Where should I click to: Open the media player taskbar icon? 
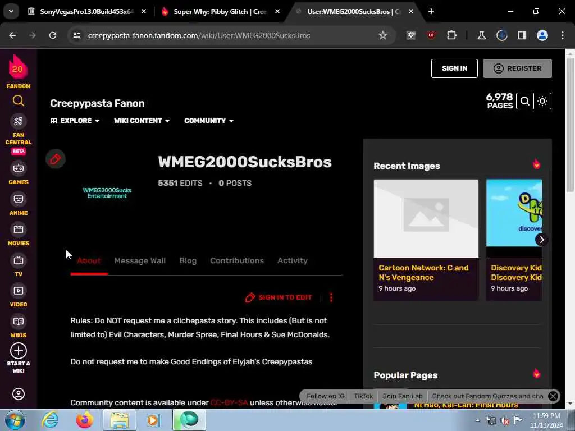pyautogui.click(x=153, y=420)
